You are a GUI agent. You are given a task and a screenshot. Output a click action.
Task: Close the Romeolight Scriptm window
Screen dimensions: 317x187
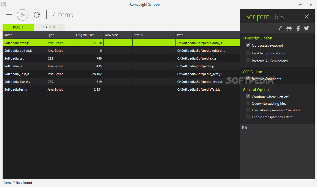(311, 5)
